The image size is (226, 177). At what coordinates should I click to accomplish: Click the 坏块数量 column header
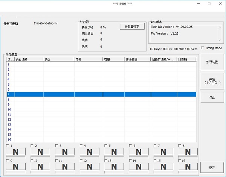[x=137, y=59]
